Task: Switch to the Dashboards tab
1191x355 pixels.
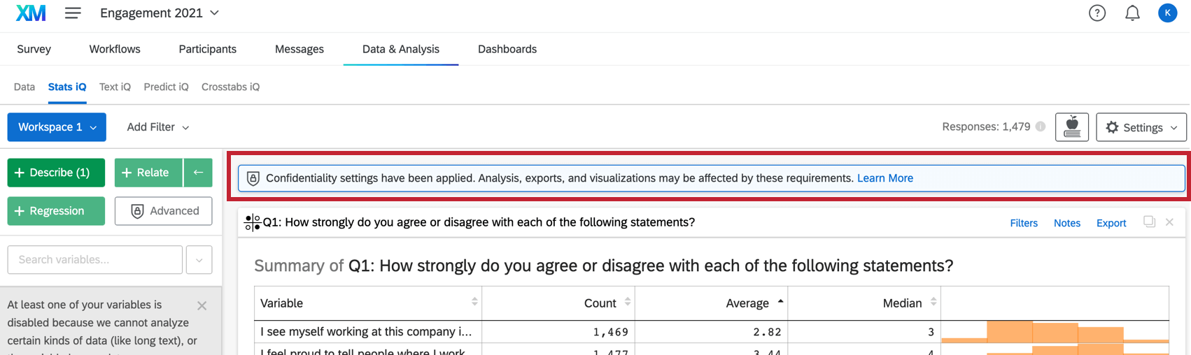Action: pos(507,49)
